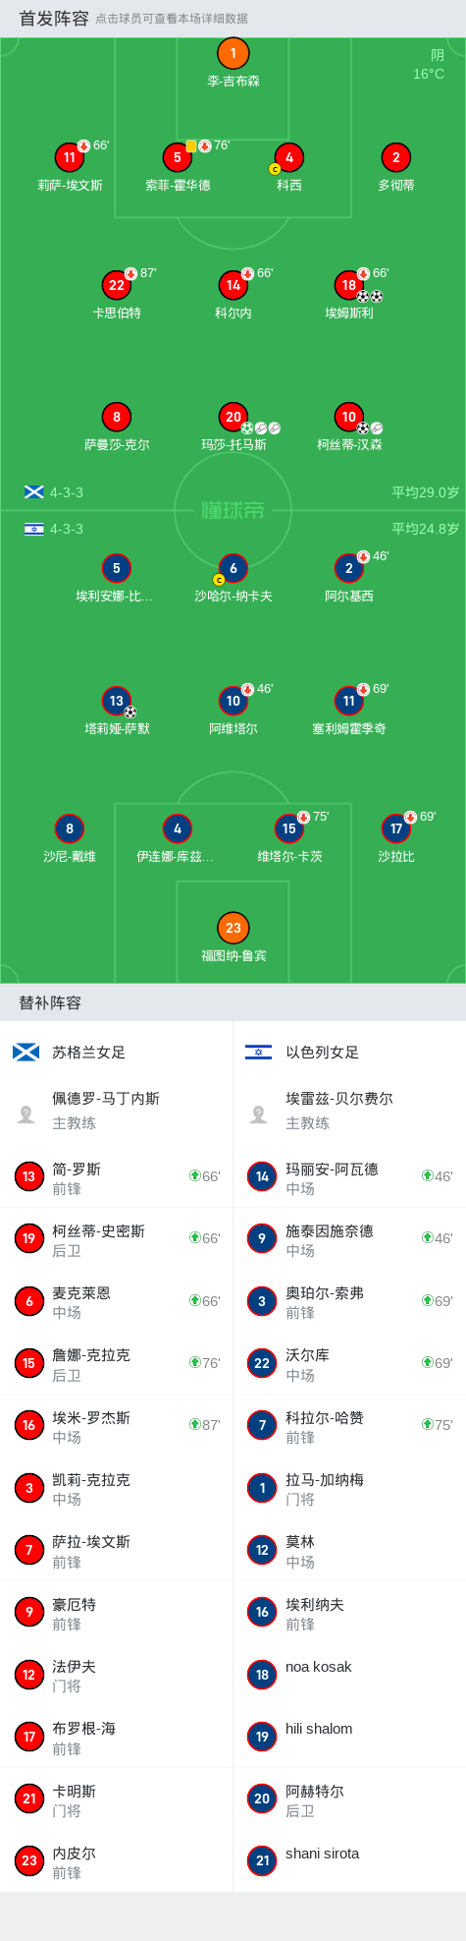Screen dimensions: 466x1941
Task: Tap substitute shani sirota number 21
Action: pos(349,1861)
